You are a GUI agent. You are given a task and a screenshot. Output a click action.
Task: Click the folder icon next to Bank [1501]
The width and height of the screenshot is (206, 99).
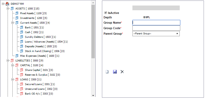22,27
